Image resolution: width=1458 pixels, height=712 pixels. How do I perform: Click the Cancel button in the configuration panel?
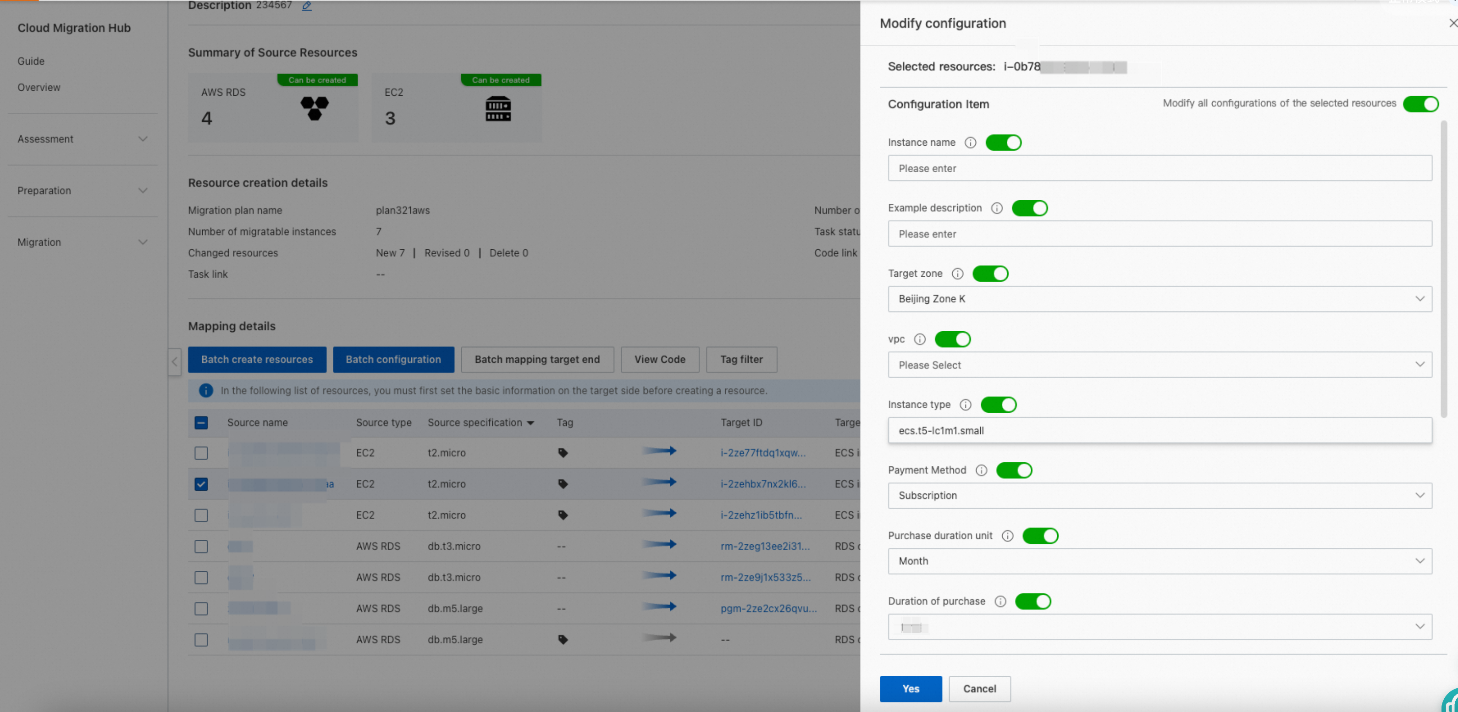pos(980,689)
